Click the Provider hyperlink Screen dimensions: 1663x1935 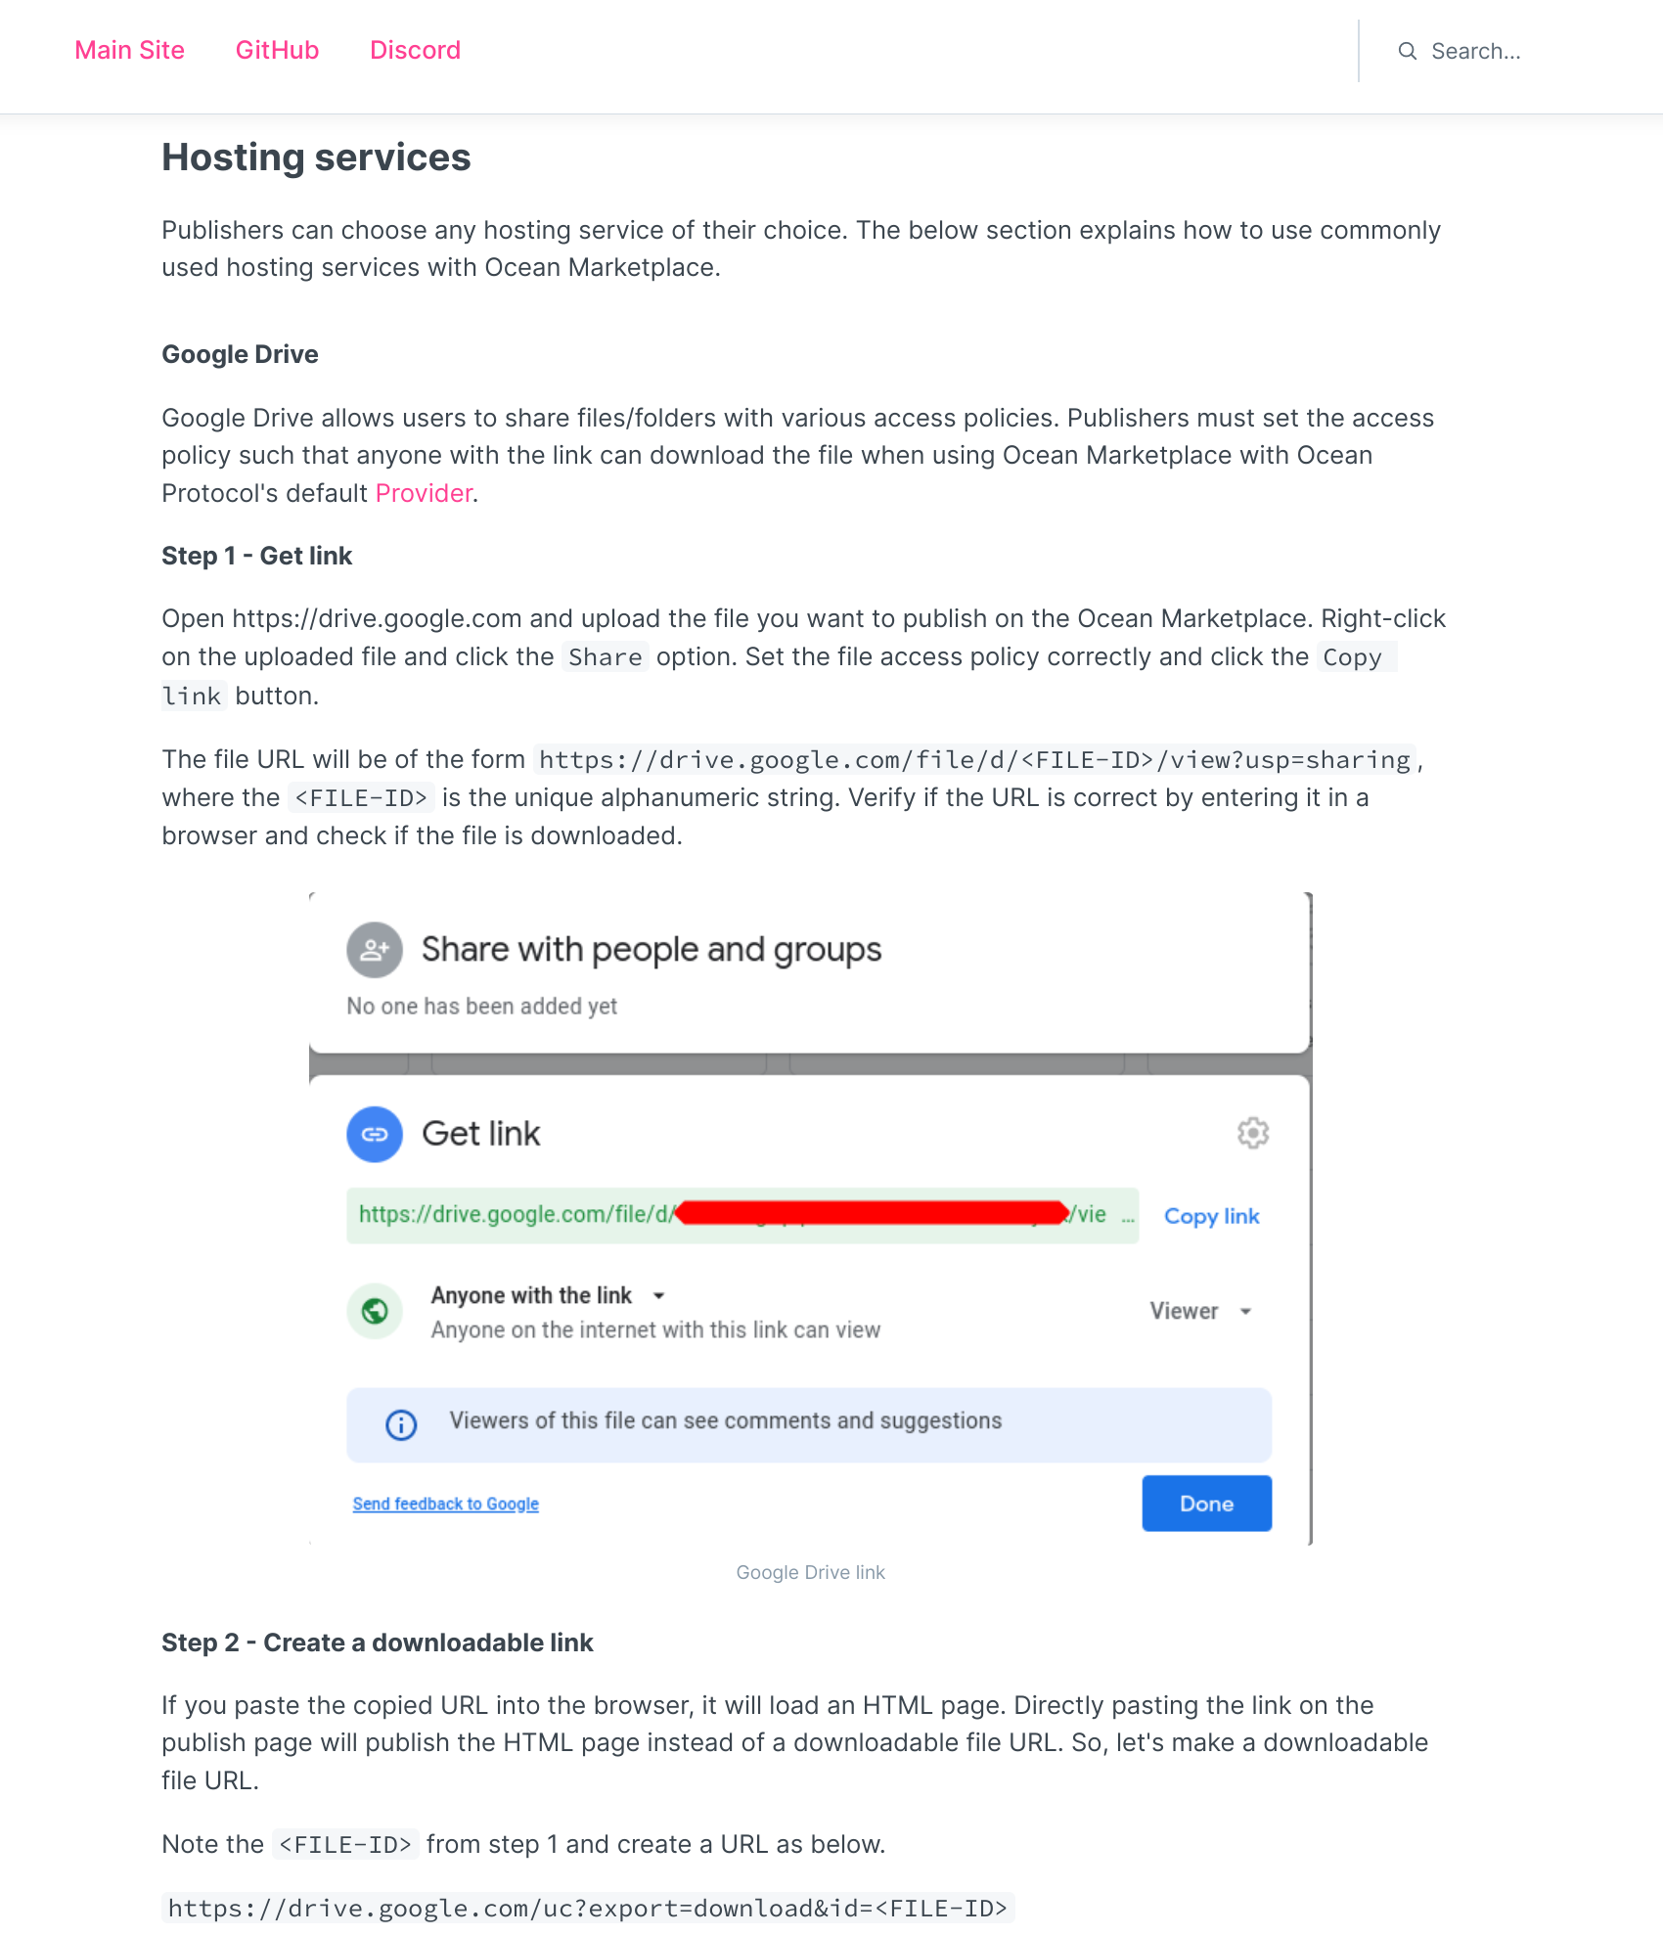tap(423, 493)
